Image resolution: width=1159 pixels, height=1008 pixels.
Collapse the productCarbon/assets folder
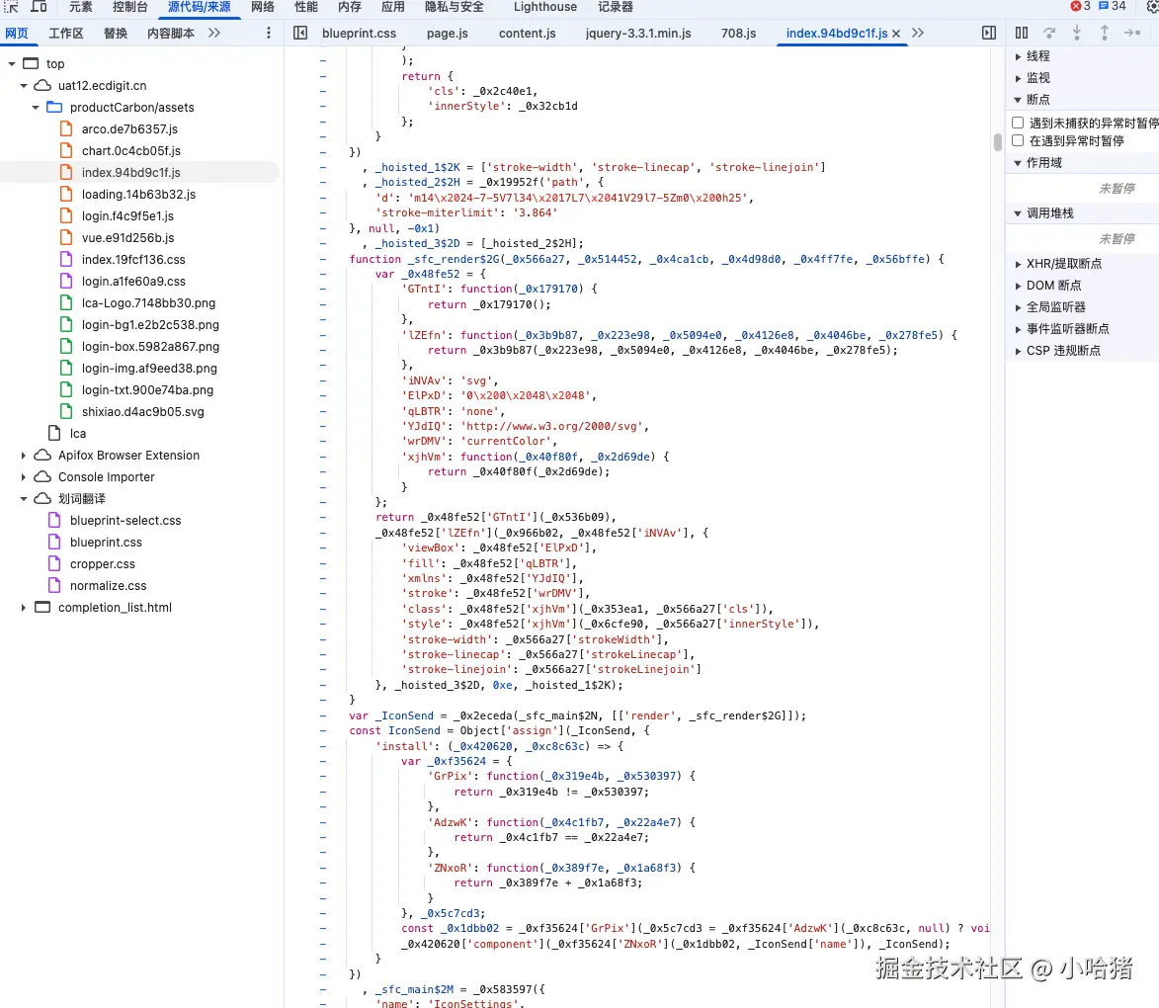[36, 108]
